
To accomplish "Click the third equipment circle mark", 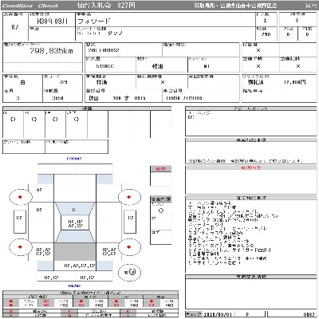I will 55,120.
